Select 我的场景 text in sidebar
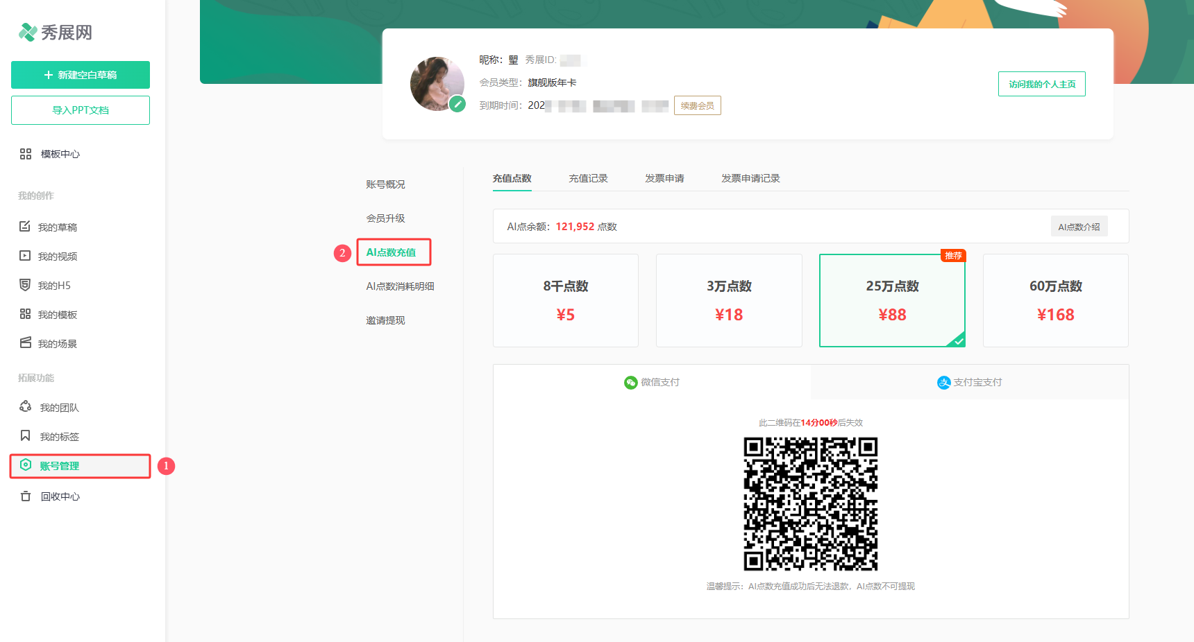 click(x=58, y=344)
